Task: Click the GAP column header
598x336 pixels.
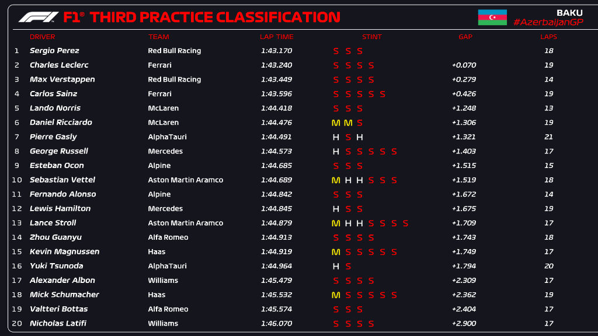Action: click(465, 37)
